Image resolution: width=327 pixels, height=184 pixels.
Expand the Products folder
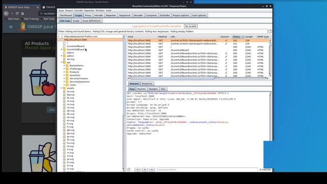[x=64, y=72]
